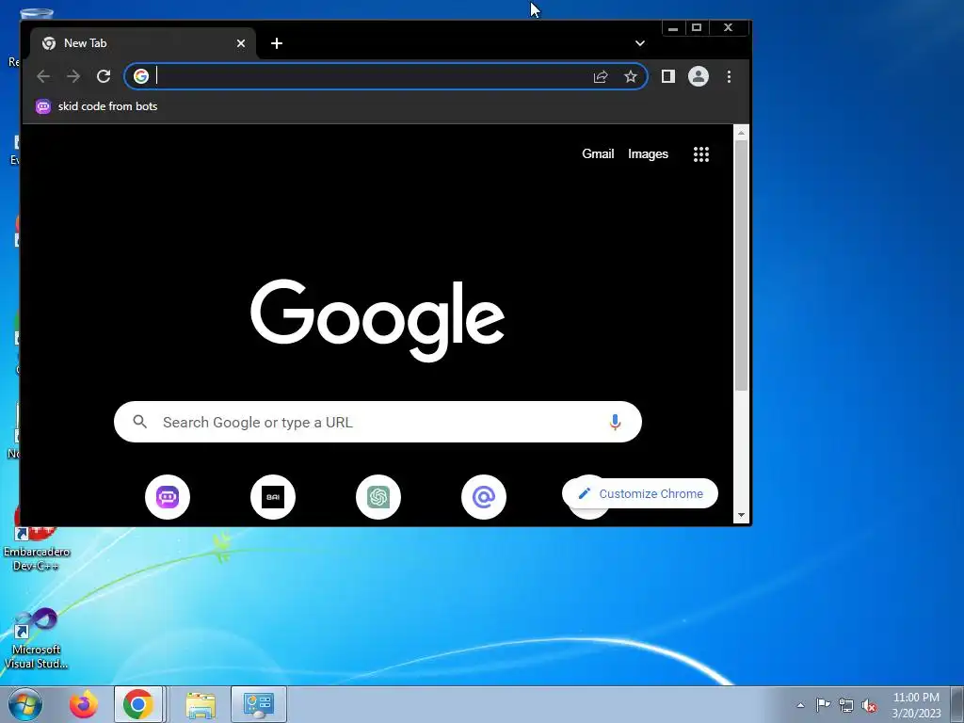This screenshot has height=723, width=964.
Task: Open Action Center flag icon
Action: (x=823, y=705)
